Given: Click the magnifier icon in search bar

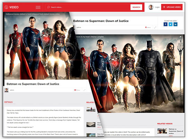Looking at the screenshot, I should point(48,7).
